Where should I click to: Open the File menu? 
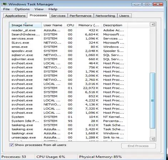(6, 9)
